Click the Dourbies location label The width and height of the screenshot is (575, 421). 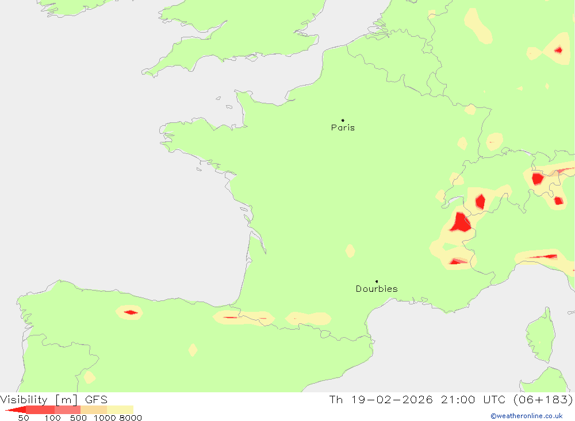(377, 289)
